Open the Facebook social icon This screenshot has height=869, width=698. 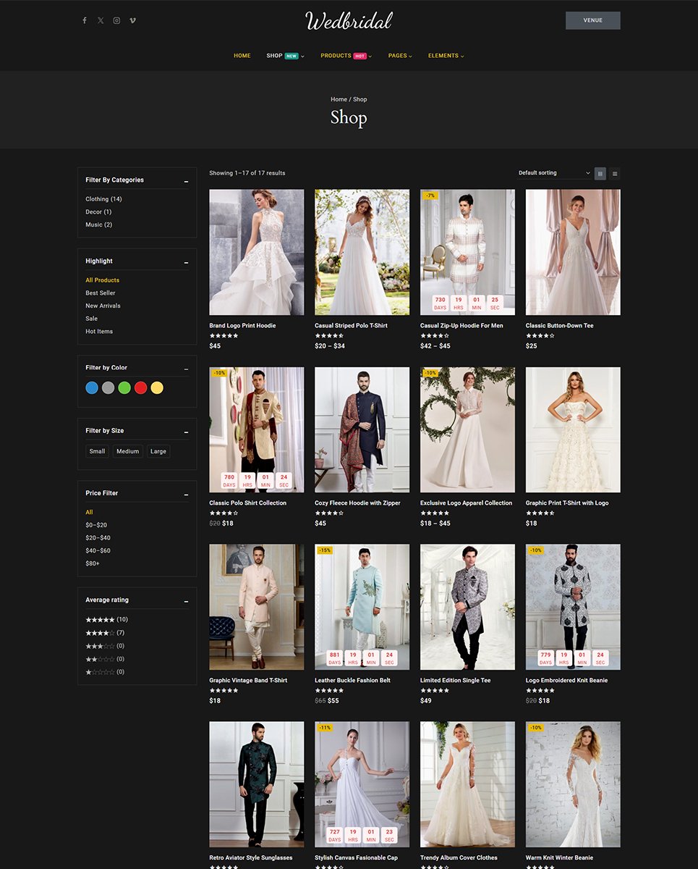85,20
